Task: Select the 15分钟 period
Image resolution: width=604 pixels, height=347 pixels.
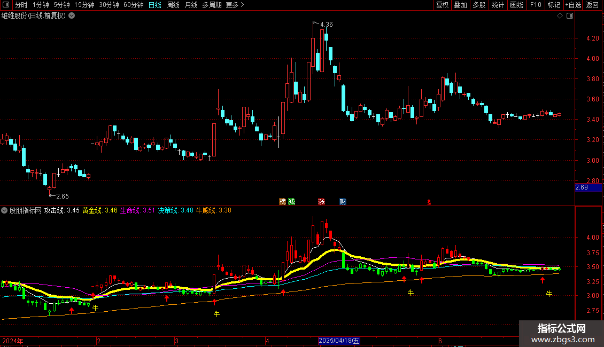Action: 84,5
